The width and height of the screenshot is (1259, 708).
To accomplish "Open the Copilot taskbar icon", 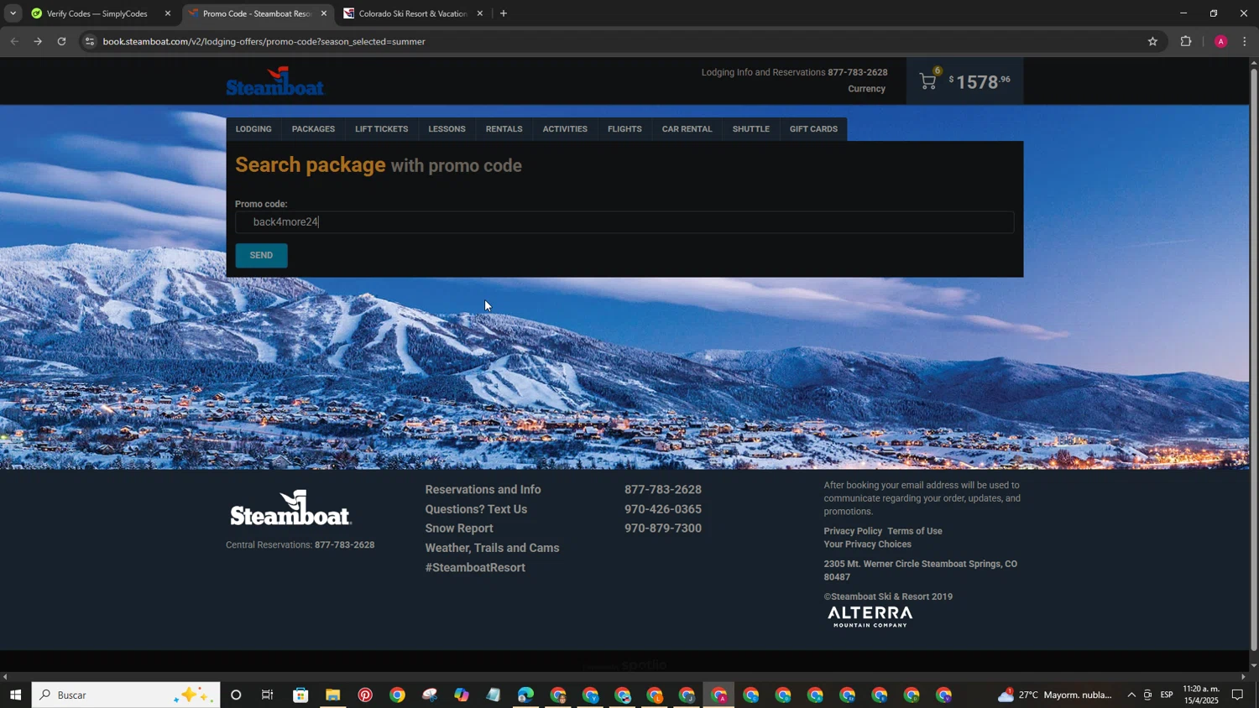I will (462, 695).
